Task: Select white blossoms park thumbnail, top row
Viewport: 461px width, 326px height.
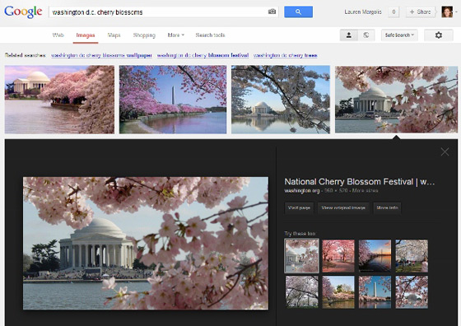Action: (x=412, y=256)
